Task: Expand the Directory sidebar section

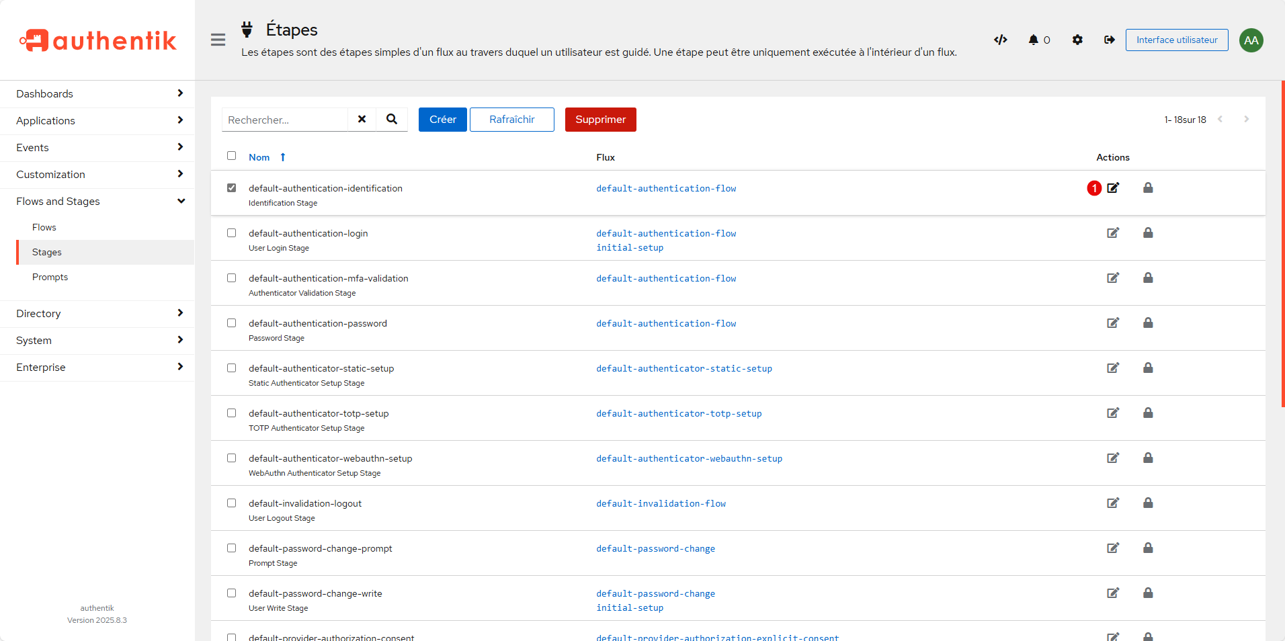Action: click(x=97, y=314)
